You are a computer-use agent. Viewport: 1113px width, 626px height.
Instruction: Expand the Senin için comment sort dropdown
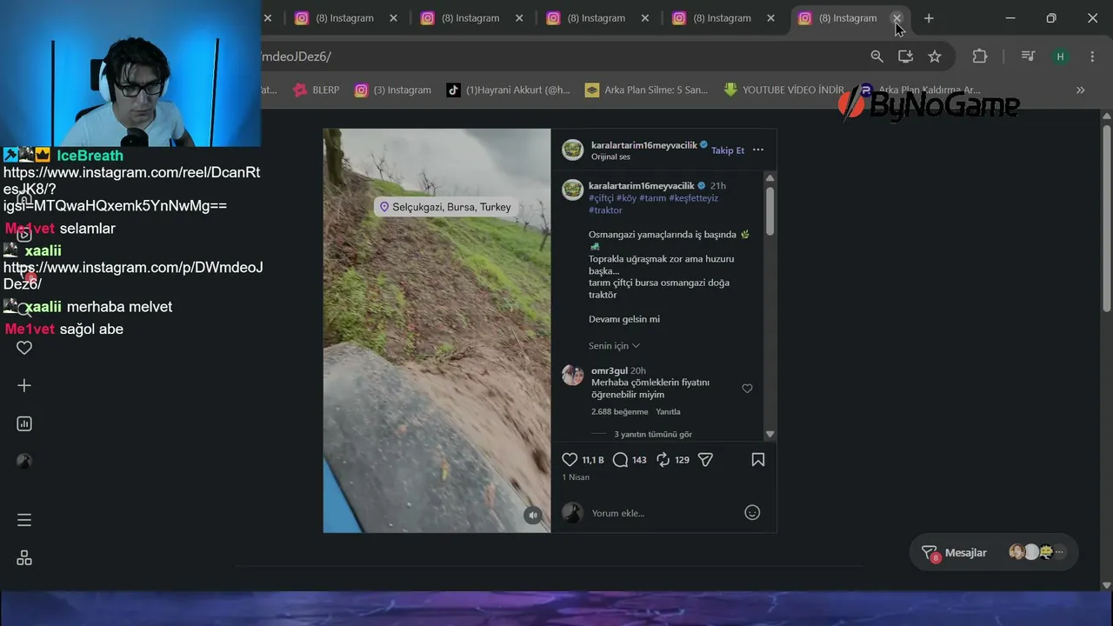[x=614, y=346]
